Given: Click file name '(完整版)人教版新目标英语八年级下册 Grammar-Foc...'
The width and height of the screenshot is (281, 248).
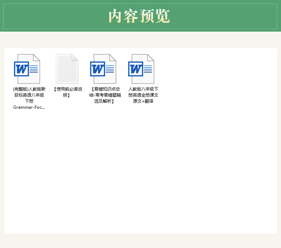Looking at the screenshot, I should pos(29,98).
